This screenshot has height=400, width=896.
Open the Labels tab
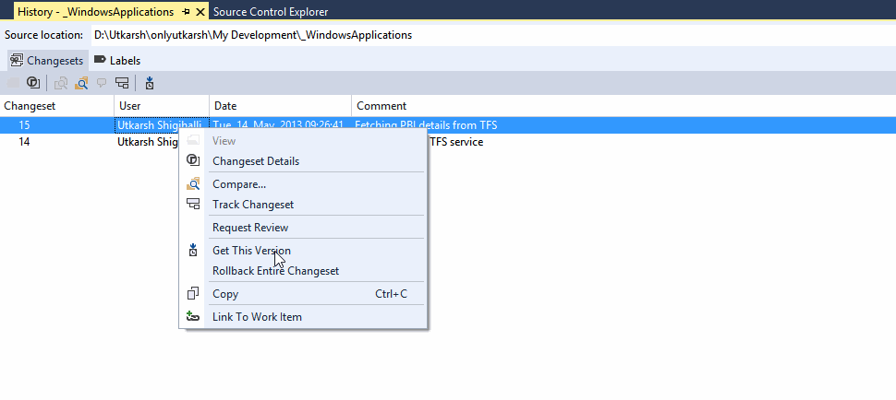click(x=118, y=60)
